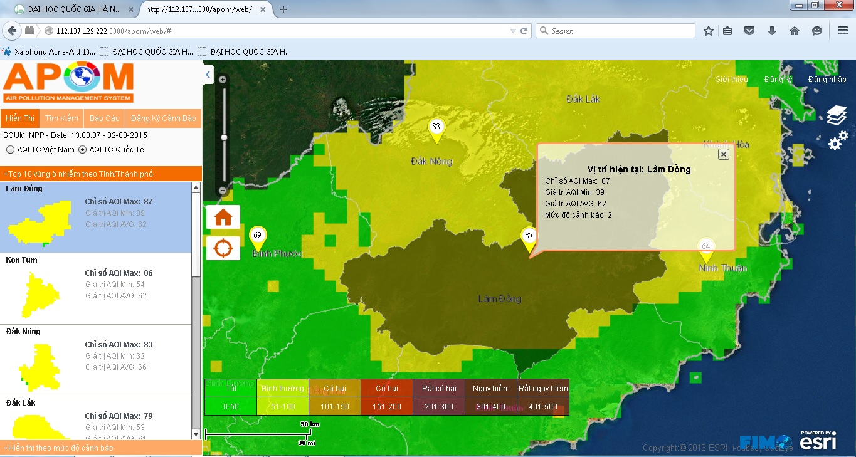Viewport: 856px width, 457px height.
Task: Click 'Chỉ số AQI Max: 86' text
Action: (119, 273)
